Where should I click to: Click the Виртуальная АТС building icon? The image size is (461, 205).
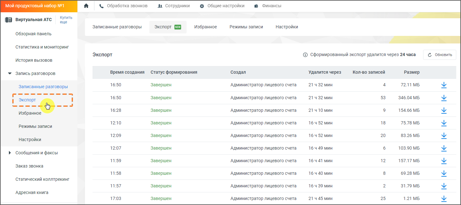pos(9,20)
